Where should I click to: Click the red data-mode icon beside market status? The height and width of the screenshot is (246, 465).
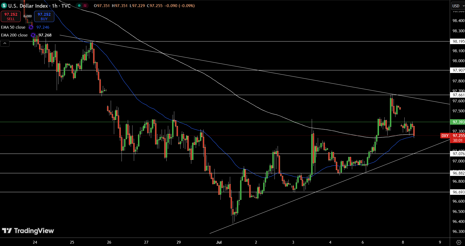pos(85,6)
